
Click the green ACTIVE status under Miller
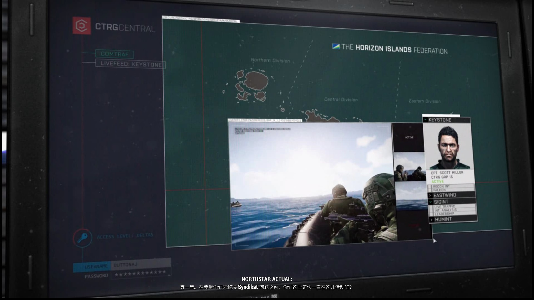[x=437, y=181]
